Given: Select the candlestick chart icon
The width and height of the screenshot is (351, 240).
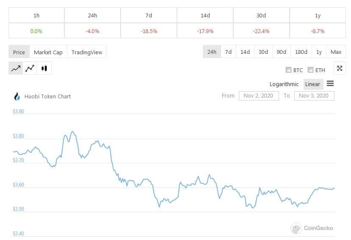Looking at the screenshot, I should tap(44, 68).
